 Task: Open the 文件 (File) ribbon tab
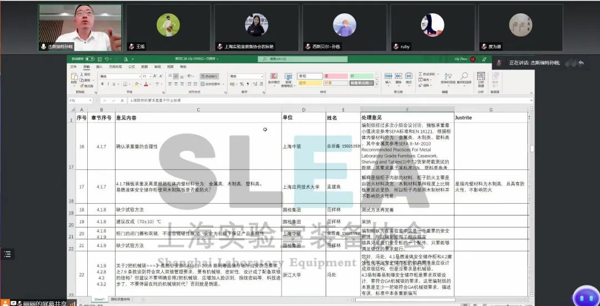tap(73, 67)
